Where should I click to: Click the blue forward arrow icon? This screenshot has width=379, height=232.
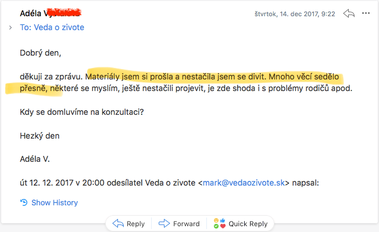(x=164, y=223)
